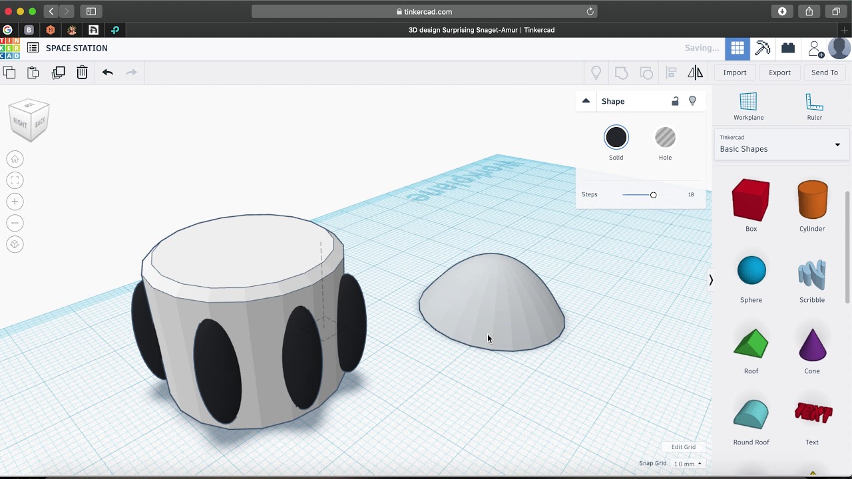The image size is (852, 479).
Task: Click the Export button
Action: pyautogui.click(x=779, y=73)
